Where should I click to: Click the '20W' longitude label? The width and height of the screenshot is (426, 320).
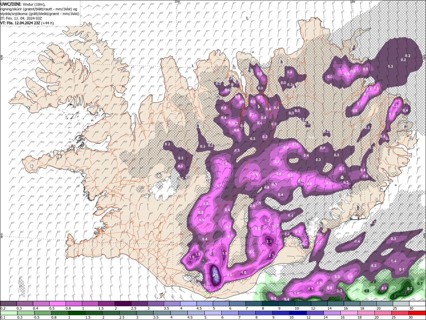coord(177,1)
